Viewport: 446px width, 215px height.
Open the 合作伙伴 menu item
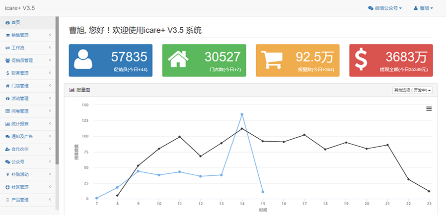tap(28, 149)
